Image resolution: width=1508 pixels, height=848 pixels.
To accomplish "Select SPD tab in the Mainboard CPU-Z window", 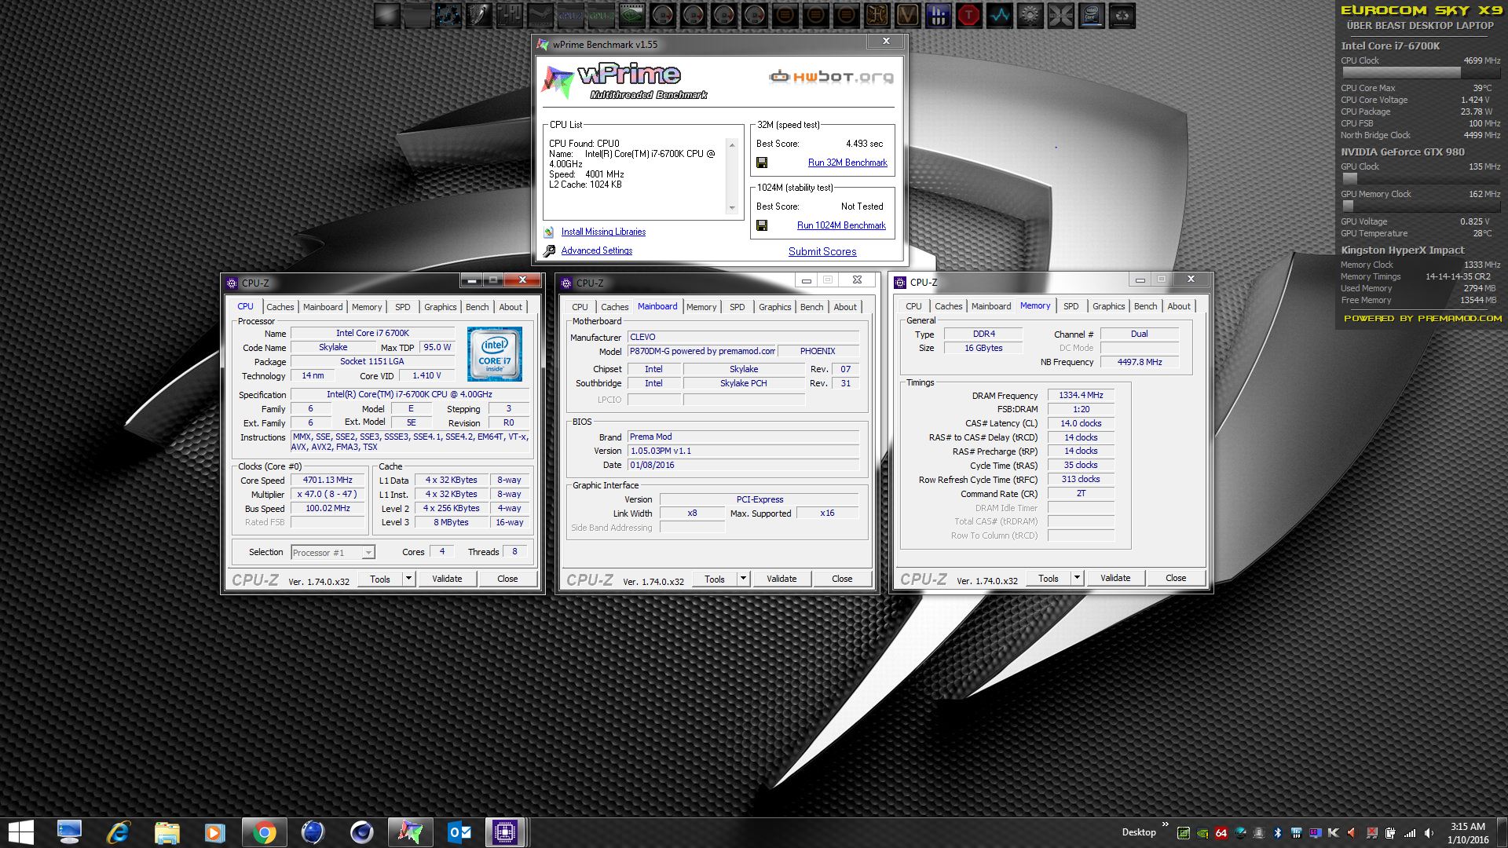I will 737,307.
